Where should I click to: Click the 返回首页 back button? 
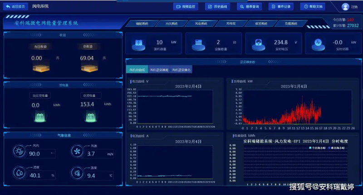pos(15,6)
